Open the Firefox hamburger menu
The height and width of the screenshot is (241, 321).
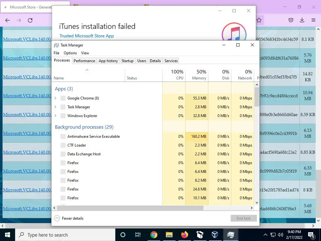313,20
